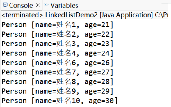The height and width of the screenshot is (107, 171).
Task: Click the line with 姓名8, age=28
Action: click(x=57, y=82)
